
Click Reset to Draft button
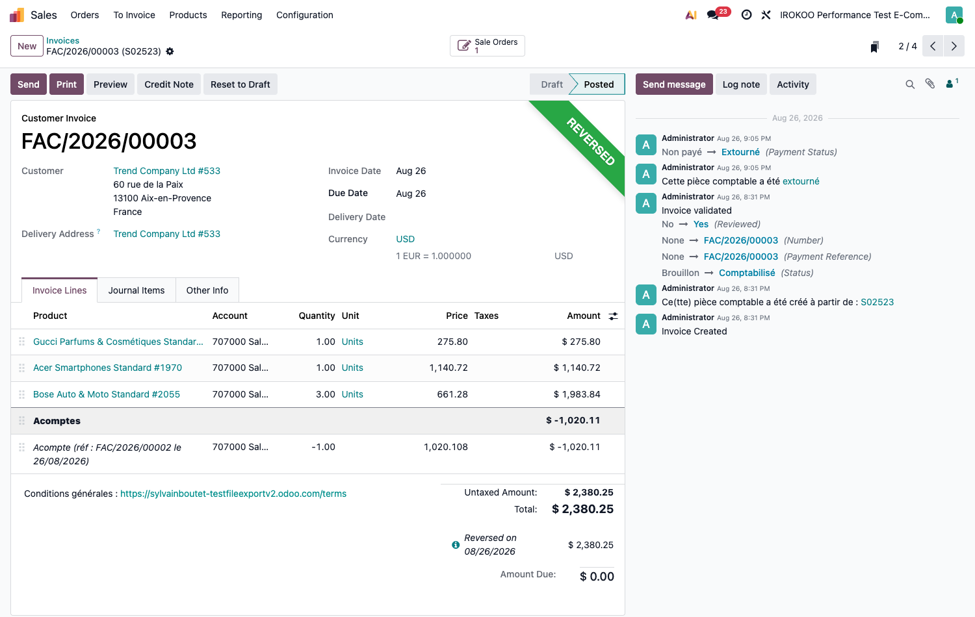[x=240, y=84]
